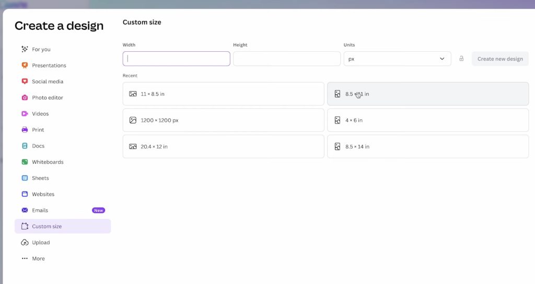Click the Social media heart icon
This screenshot has width=535, height=284.
[x=25, y=82]
